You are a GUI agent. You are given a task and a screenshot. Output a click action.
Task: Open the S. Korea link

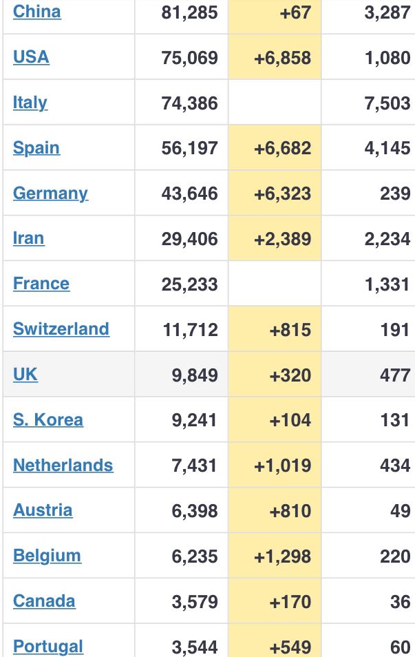pyautogui.click(x=48, y=420)
